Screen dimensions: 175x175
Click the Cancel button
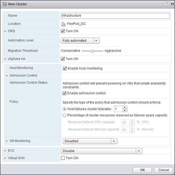pos(163,170)
